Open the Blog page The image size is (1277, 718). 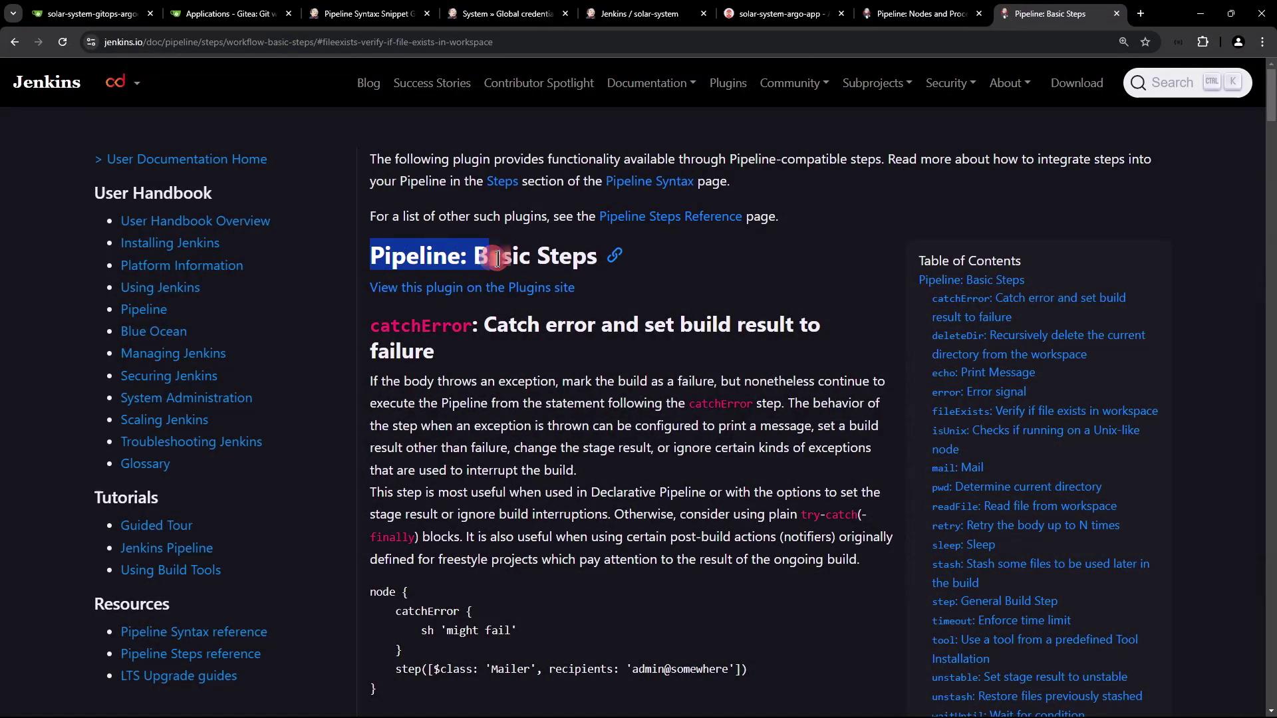coord(368,83)
